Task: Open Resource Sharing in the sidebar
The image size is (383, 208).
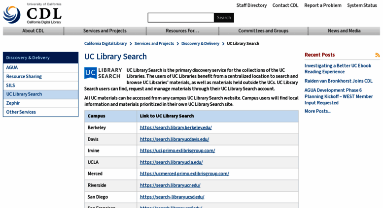Action: click(40, 77)
